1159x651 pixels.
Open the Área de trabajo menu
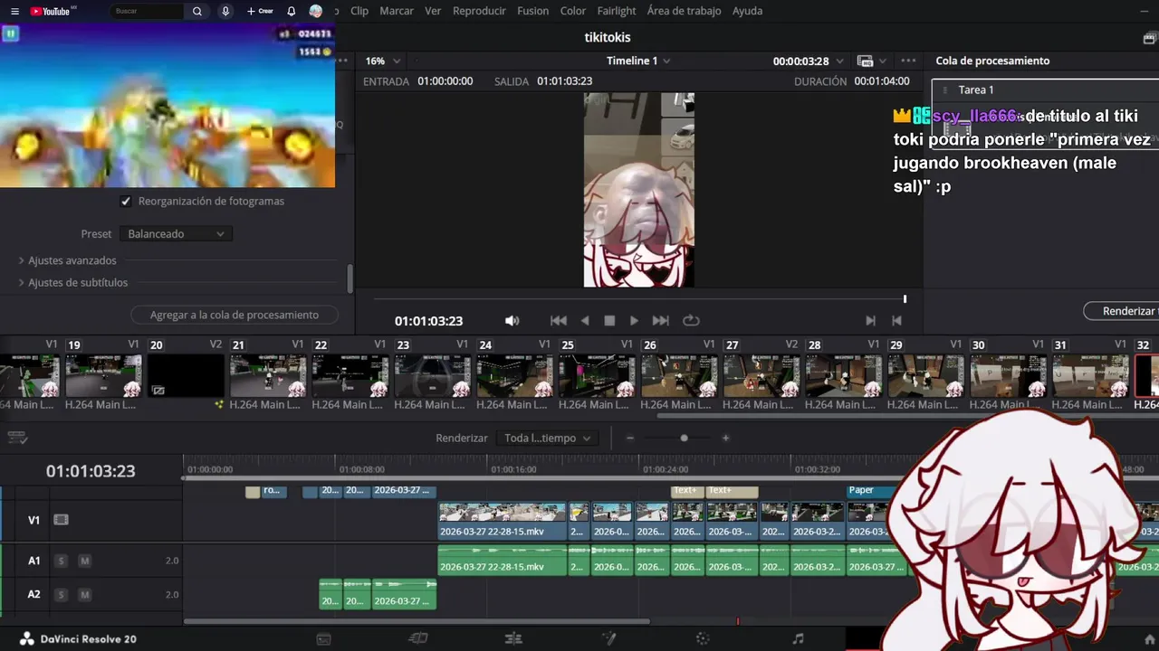[x=684, y=11]
